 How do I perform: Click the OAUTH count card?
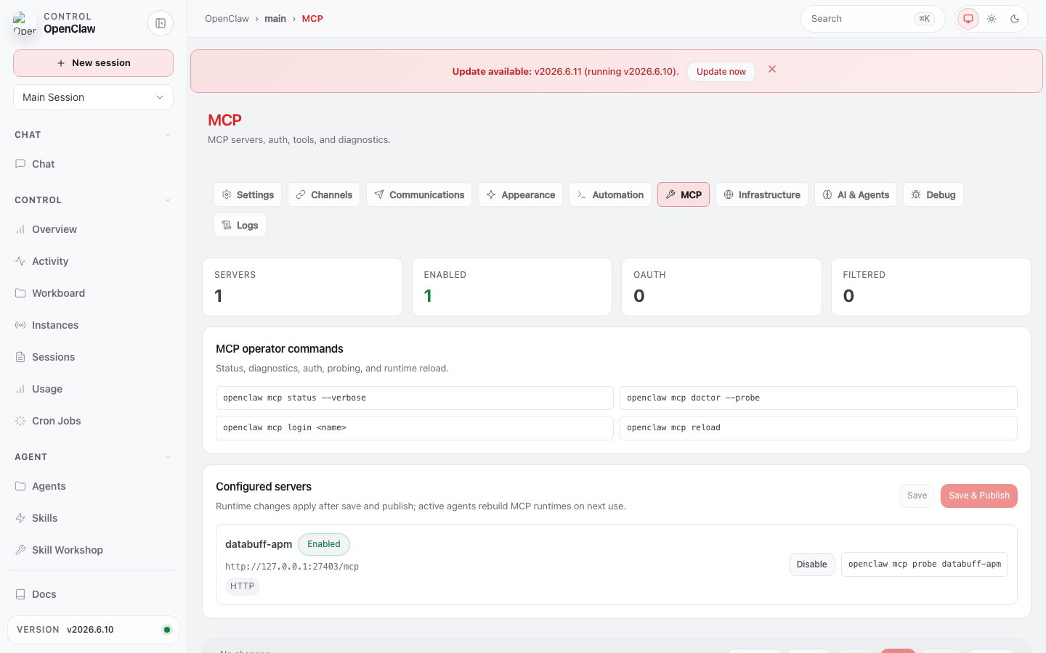tap(721, 287)
